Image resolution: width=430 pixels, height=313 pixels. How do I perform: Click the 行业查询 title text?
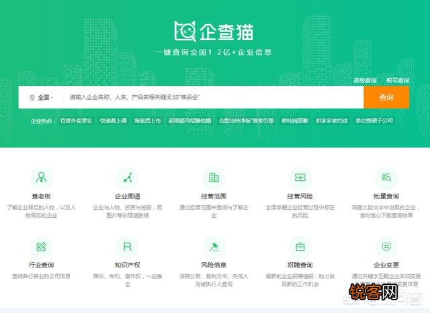point(42,265)
